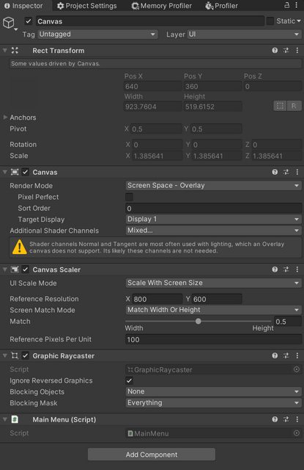Open Canvas component help reference

[275, 172]
